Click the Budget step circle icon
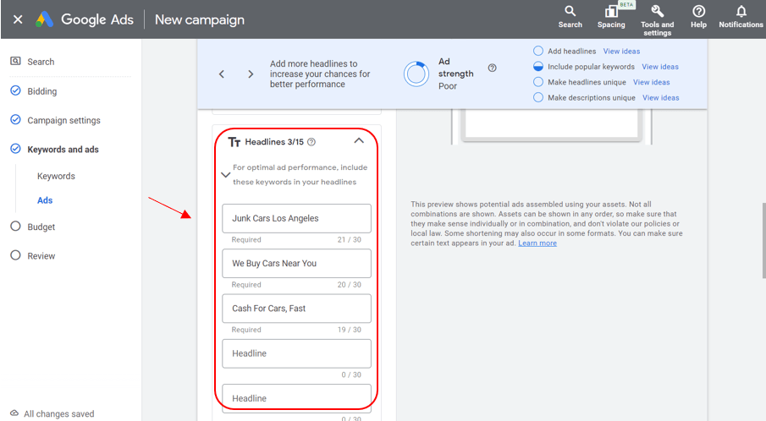 click(x=15, y=227)
